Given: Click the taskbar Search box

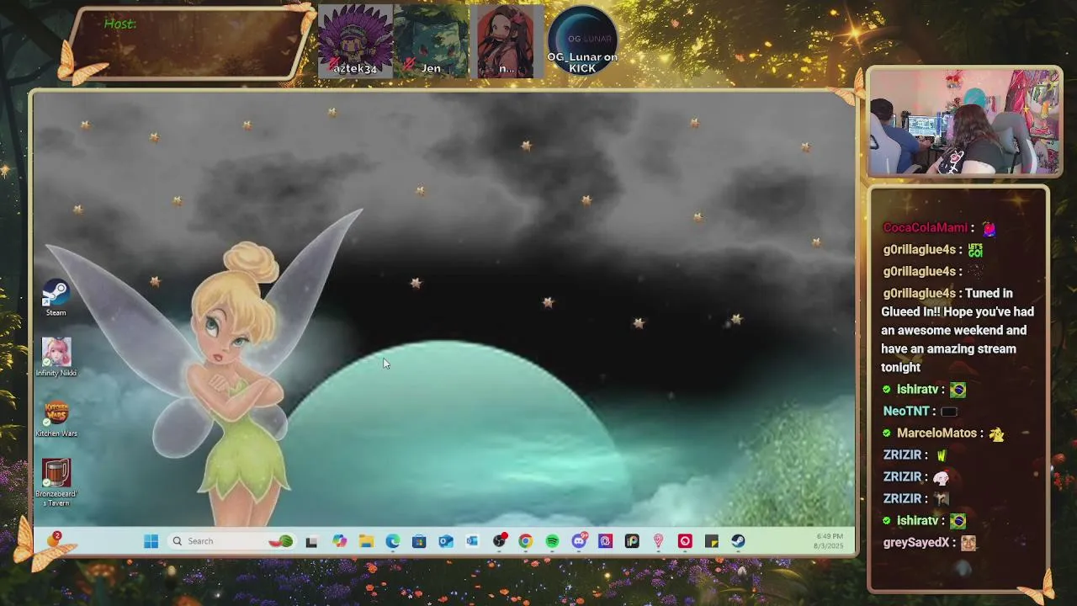Looking at the screenshot, I should pyautogui.click(x=231, y=541).
